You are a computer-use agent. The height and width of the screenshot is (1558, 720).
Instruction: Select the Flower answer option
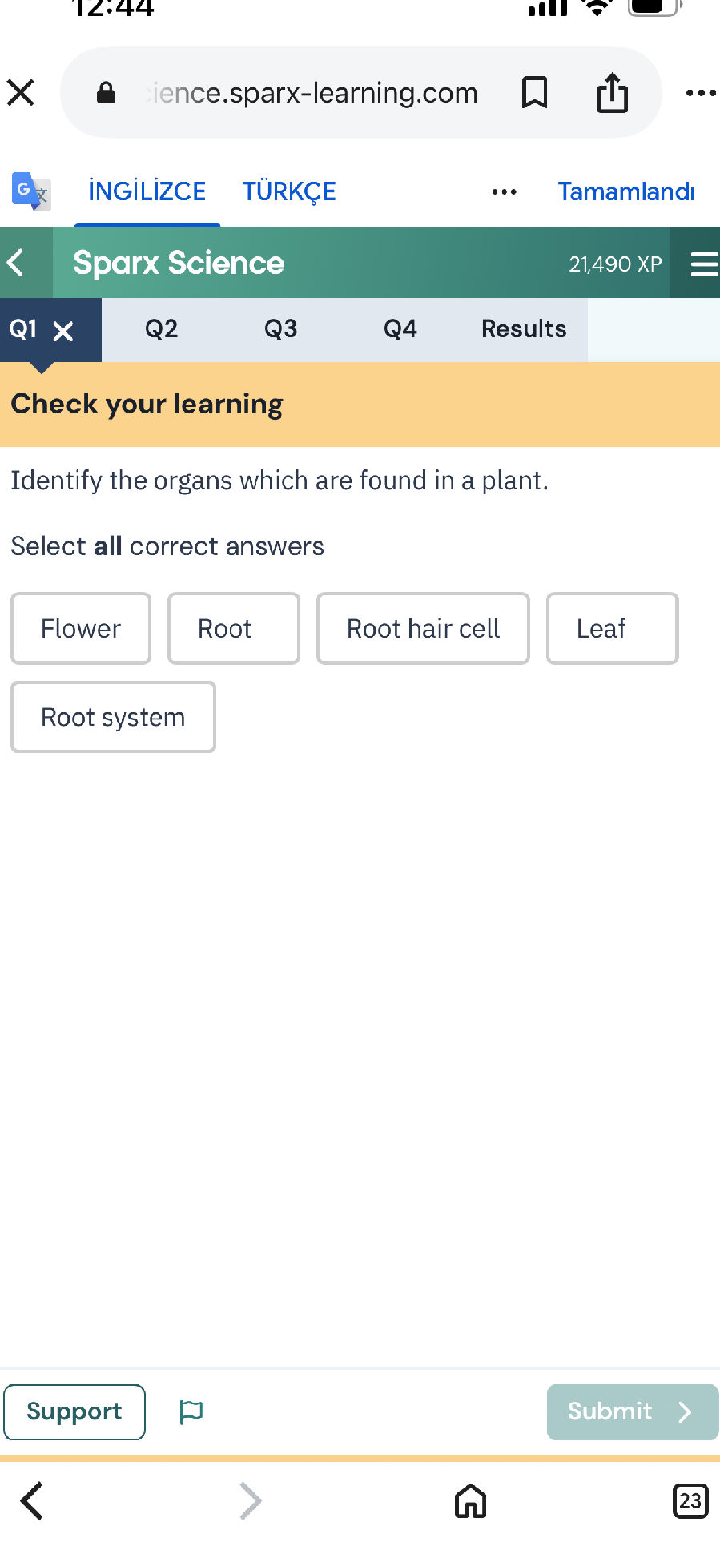point(80,628)
